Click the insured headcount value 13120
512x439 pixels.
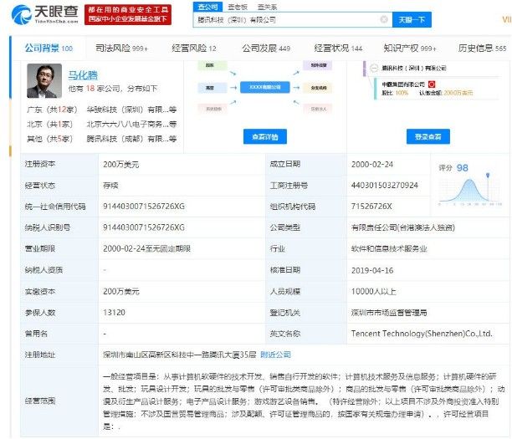(114, 313)
